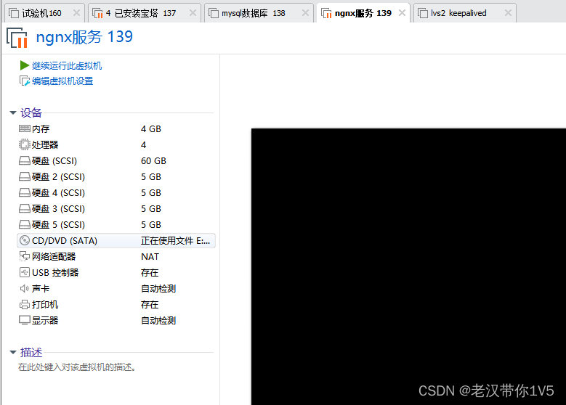
Task: Click the network adapter (网络适配器) icon
Action: pyautogui.click(x=24, y=256)
